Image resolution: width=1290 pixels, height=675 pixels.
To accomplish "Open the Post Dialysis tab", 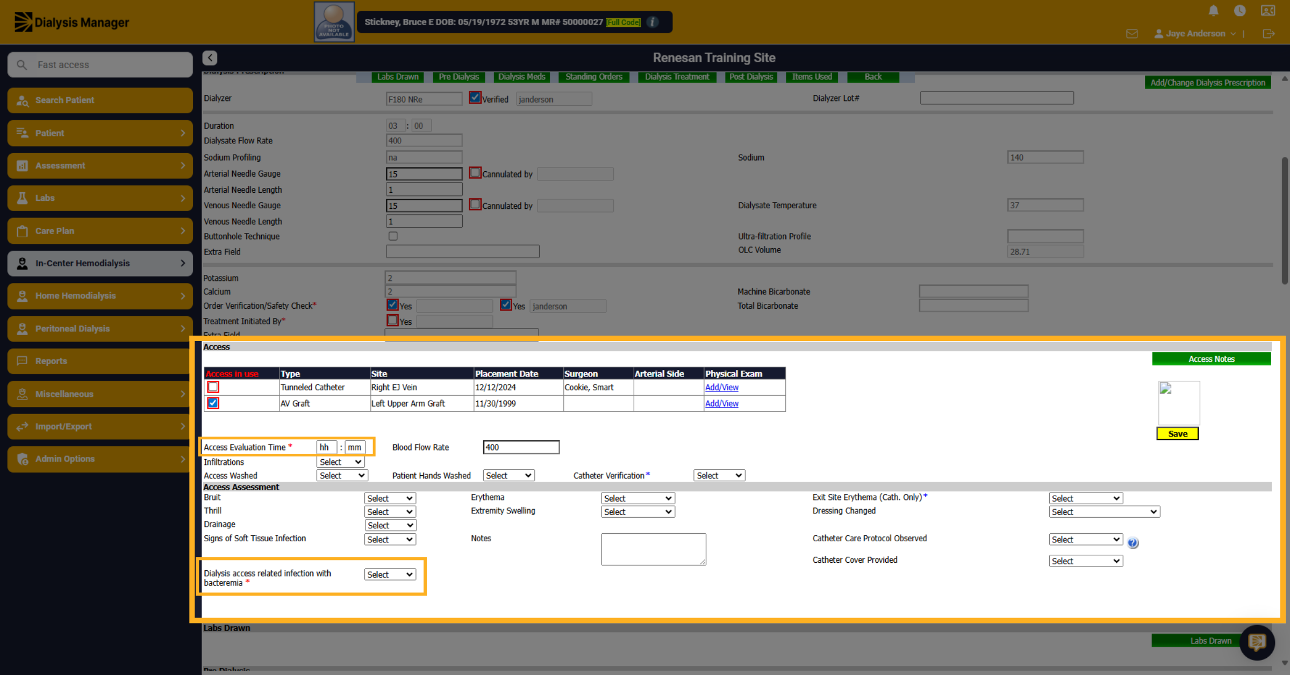I will [751, 77].
